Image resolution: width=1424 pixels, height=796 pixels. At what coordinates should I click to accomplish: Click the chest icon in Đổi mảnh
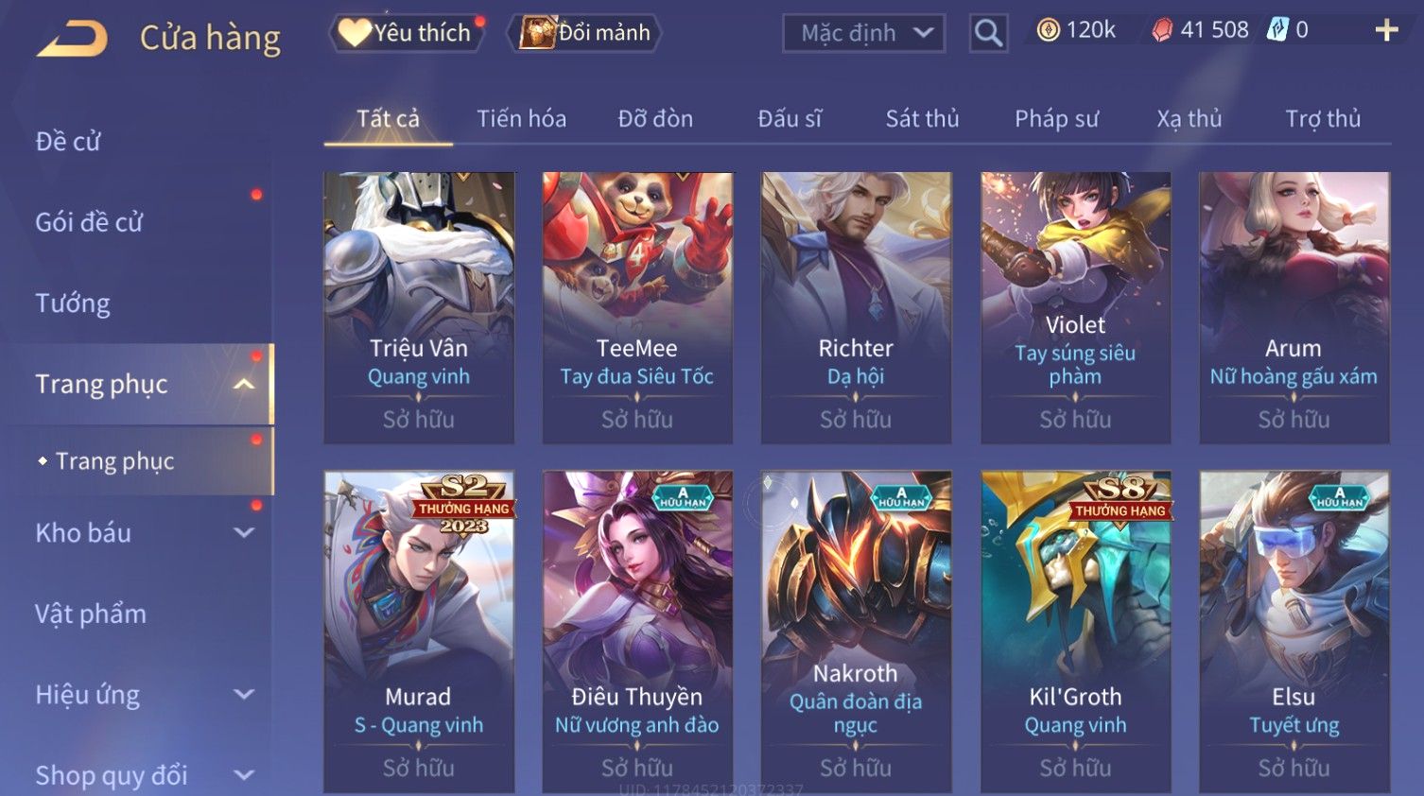pos(537,32)
